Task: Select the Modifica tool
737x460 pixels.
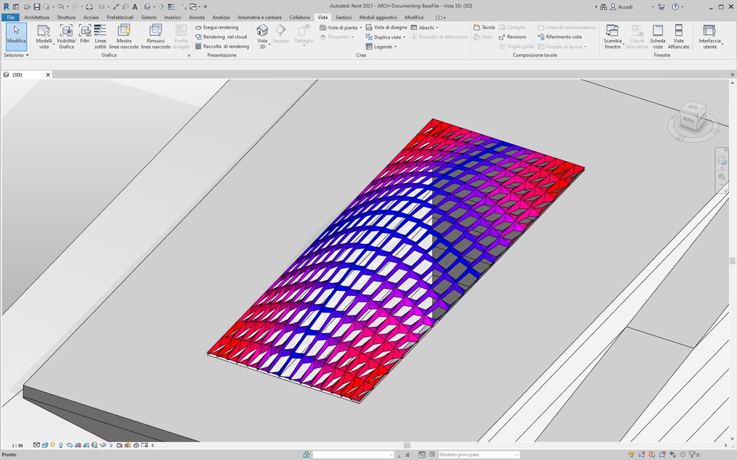Action: [17, 36]
